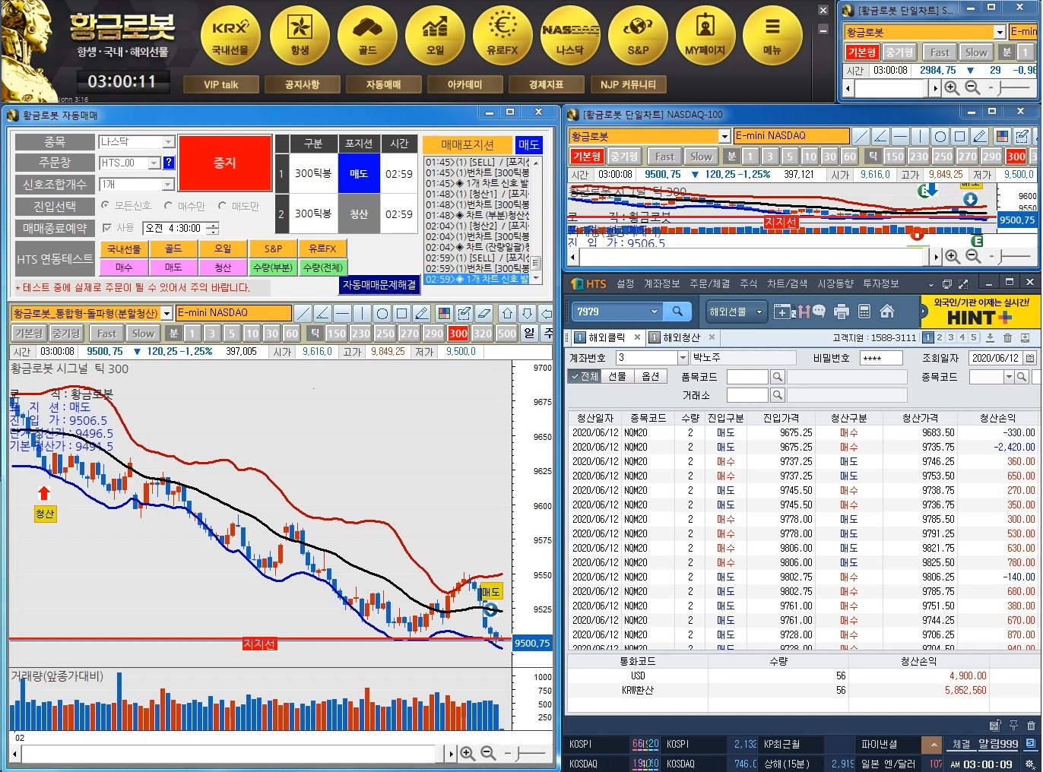Toggle the 전체 filter button in HTS
The height and width of the screenshot is (772, 1043).
click(584, 376)
